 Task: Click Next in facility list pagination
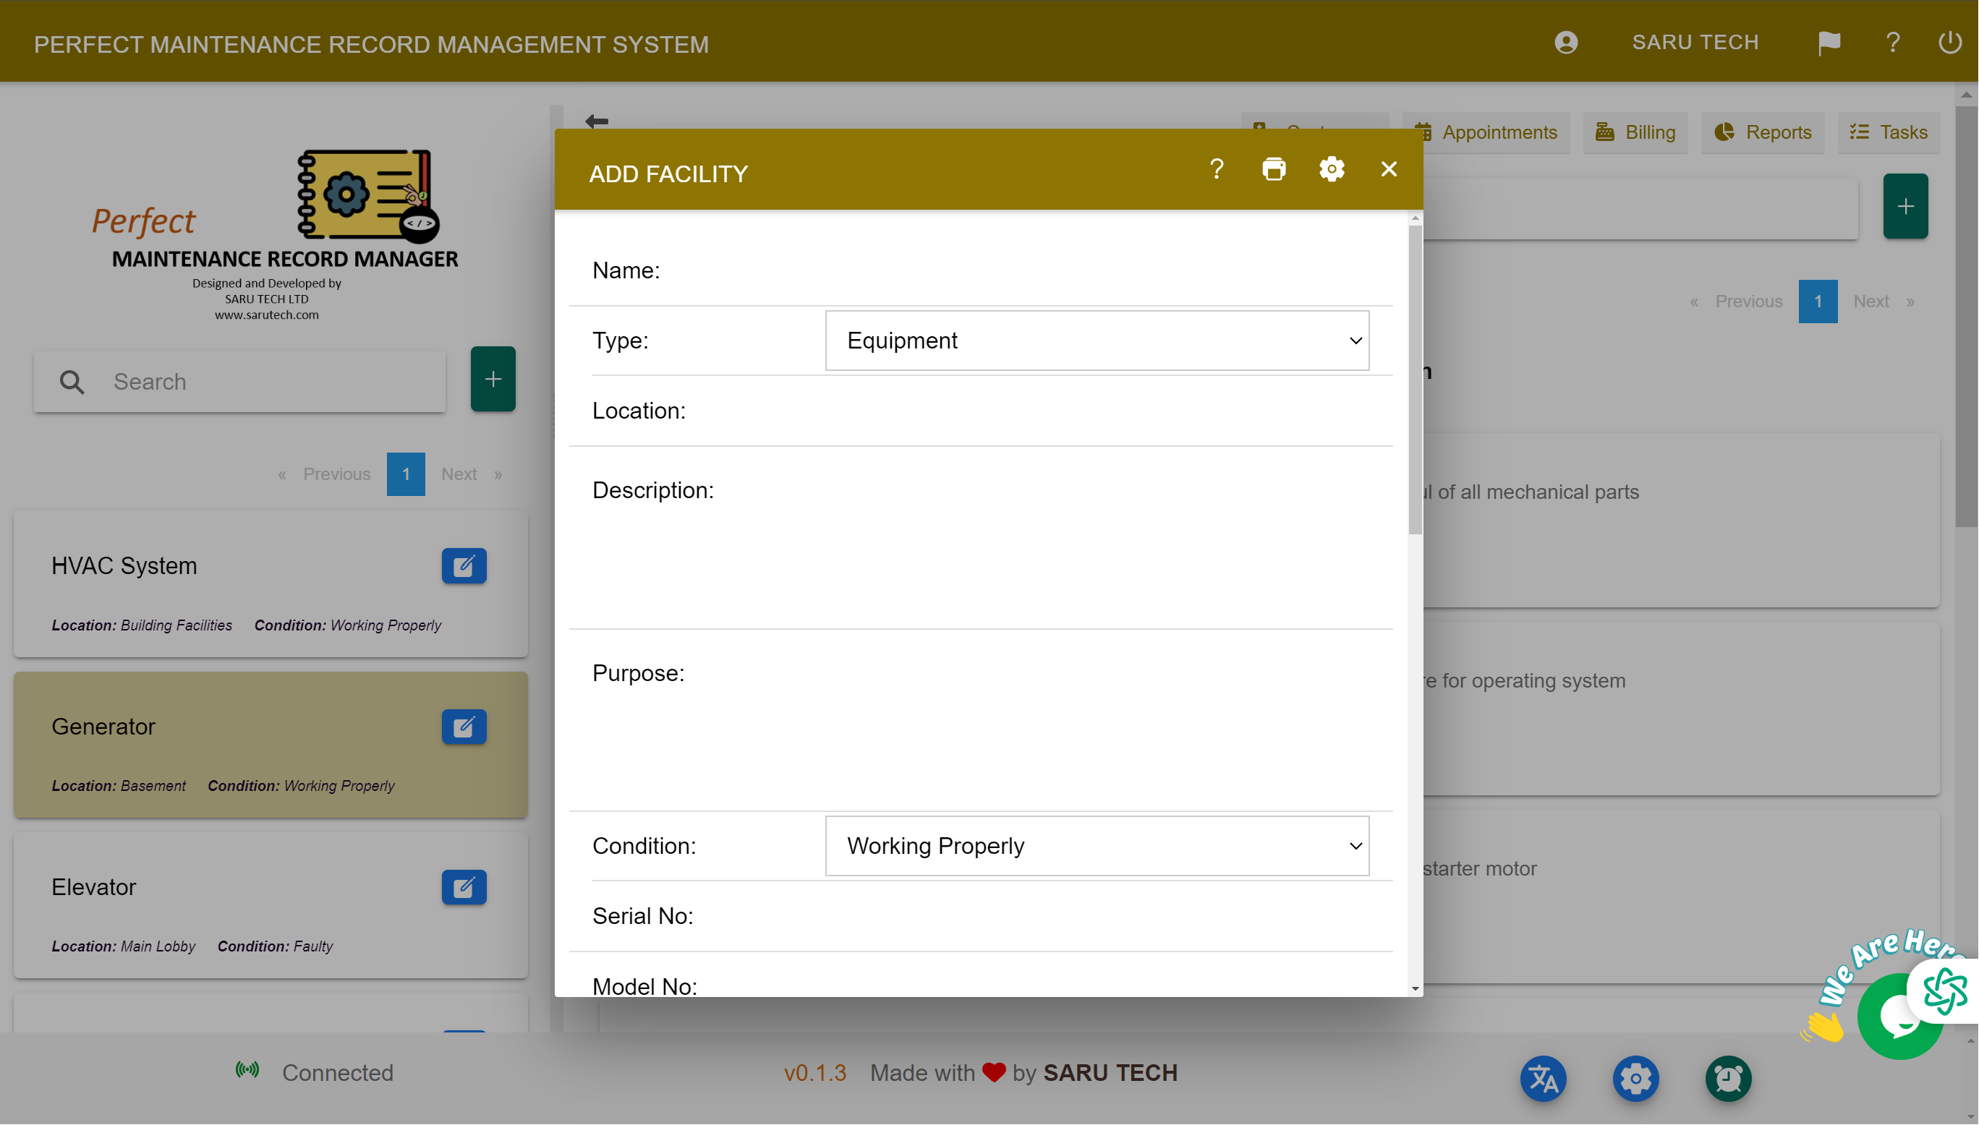[x=459, y=474]
